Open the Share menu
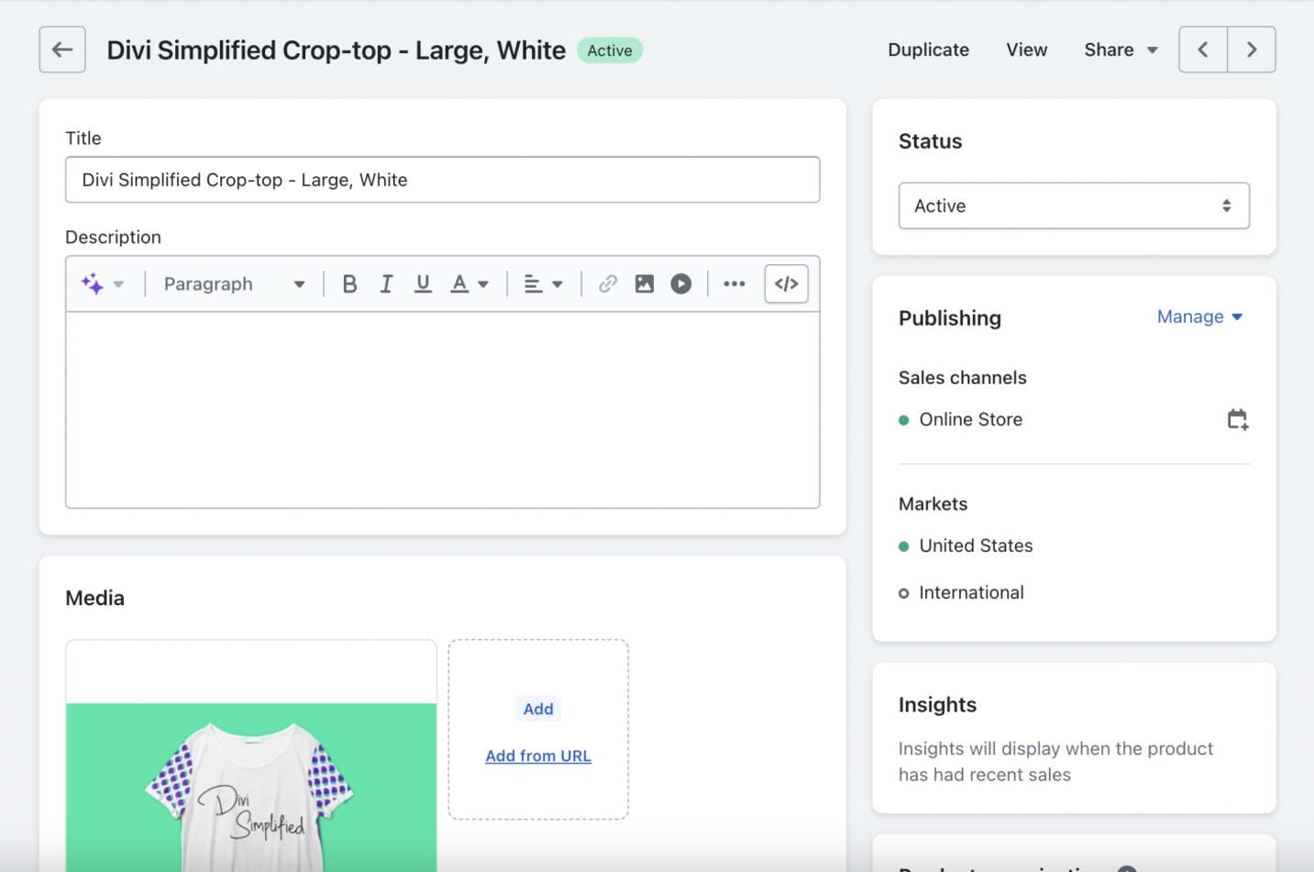 tap(1120, 50)
